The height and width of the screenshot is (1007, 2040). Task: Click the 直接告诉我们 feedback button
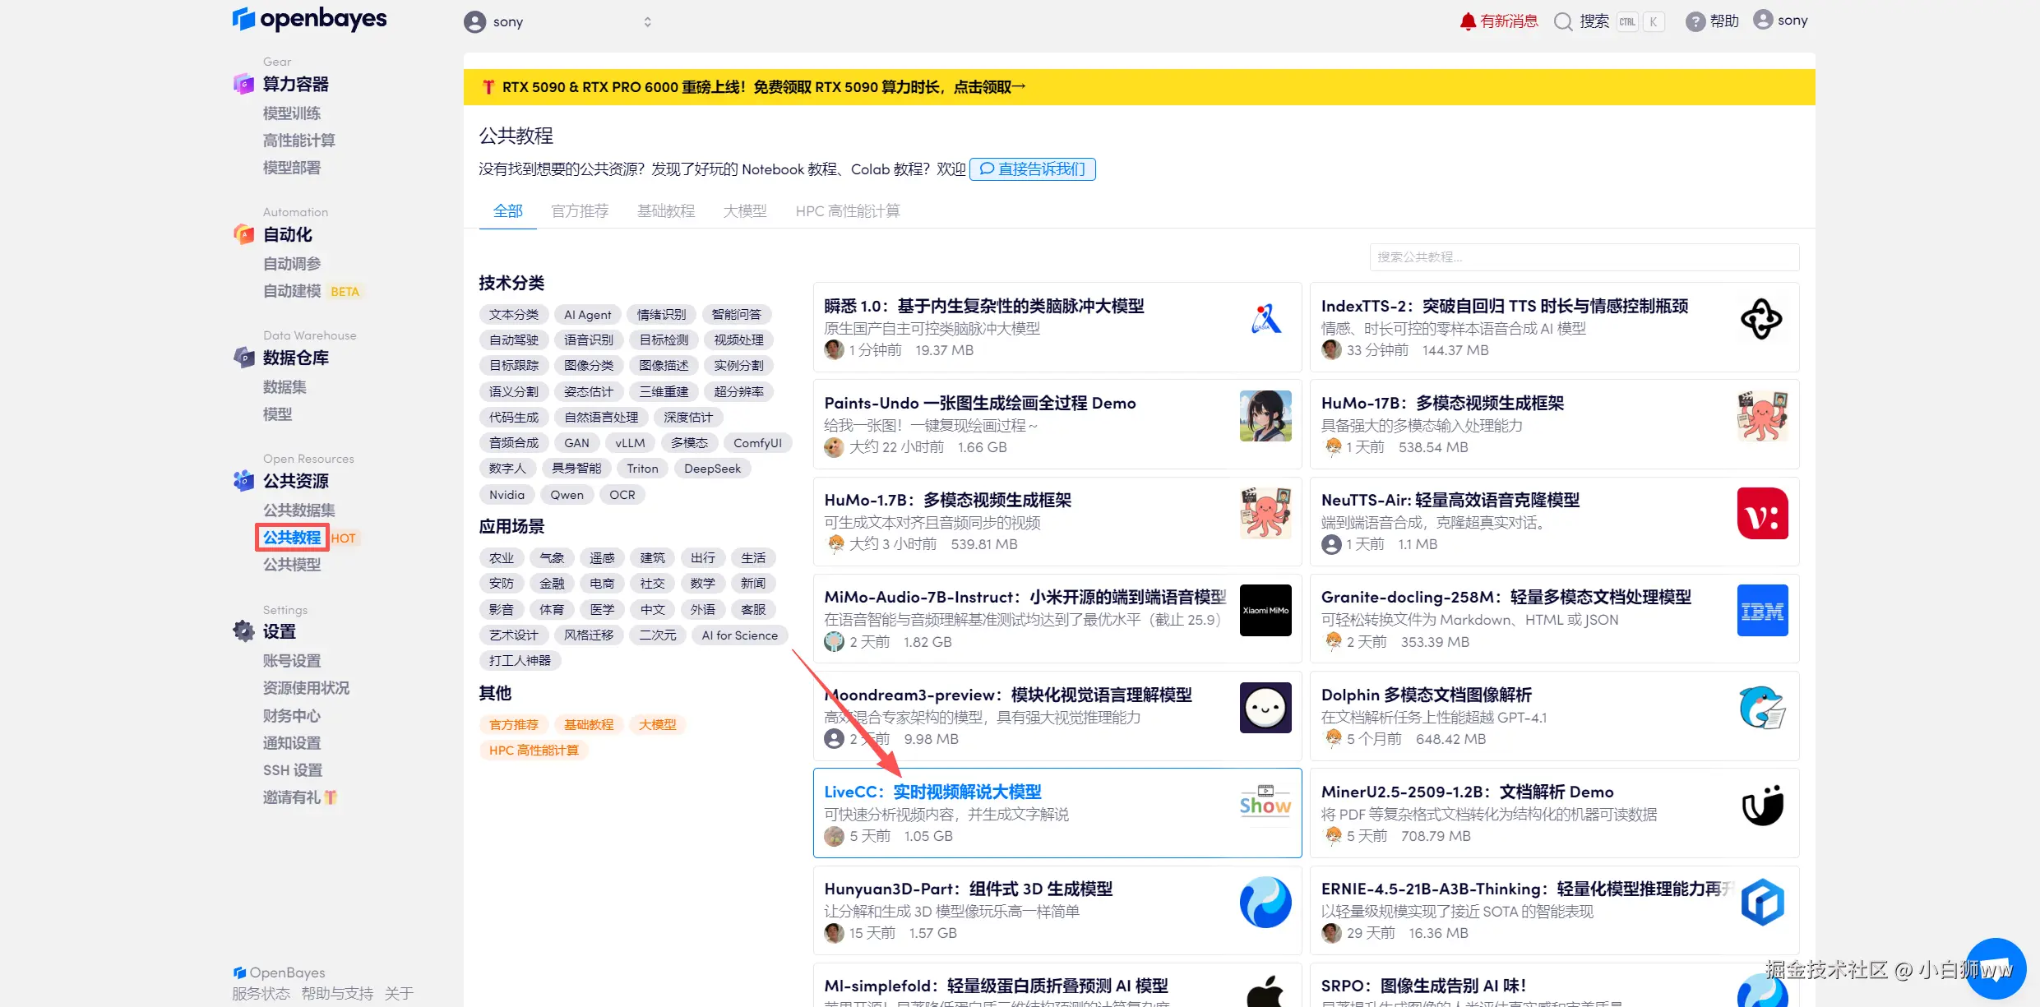point(1033,169)
